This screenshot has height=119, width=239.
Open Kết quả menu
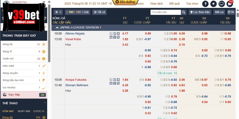[174, 4]
